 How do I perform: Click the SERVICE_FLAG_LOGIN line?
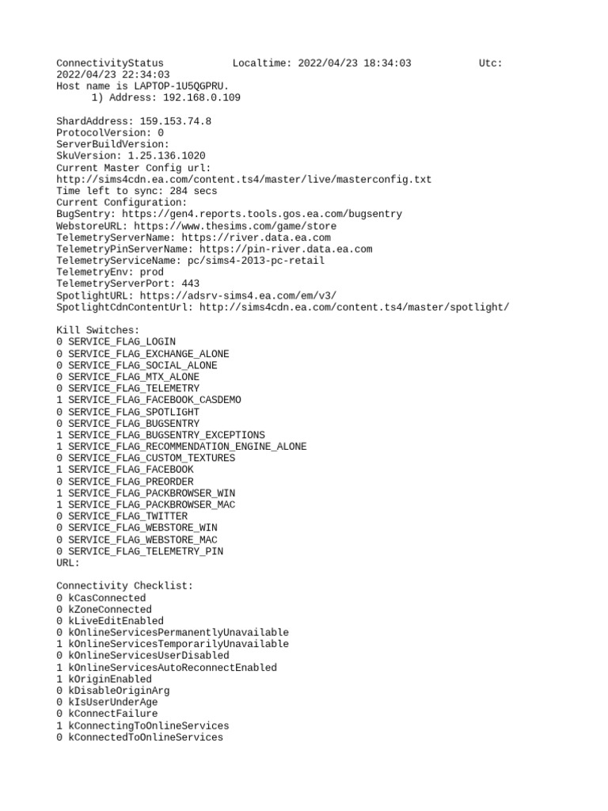click(x=116, y=342)
